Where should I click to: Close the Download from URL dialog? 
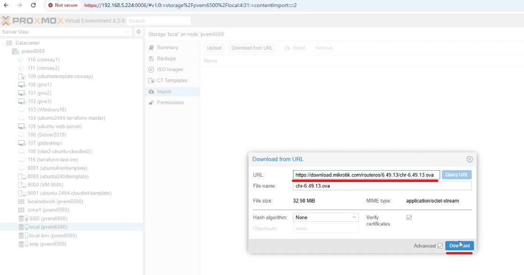click(470, 159)
